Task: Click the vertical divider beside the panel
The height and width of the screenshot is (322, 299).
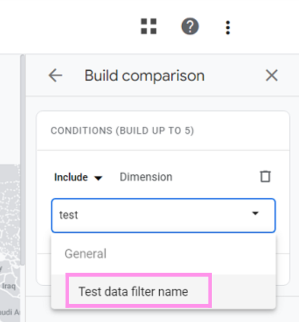Action: (23, 176)
